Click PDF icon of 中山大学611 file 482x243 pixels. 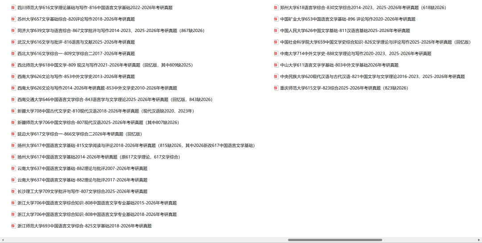click(x=276, y=65)
